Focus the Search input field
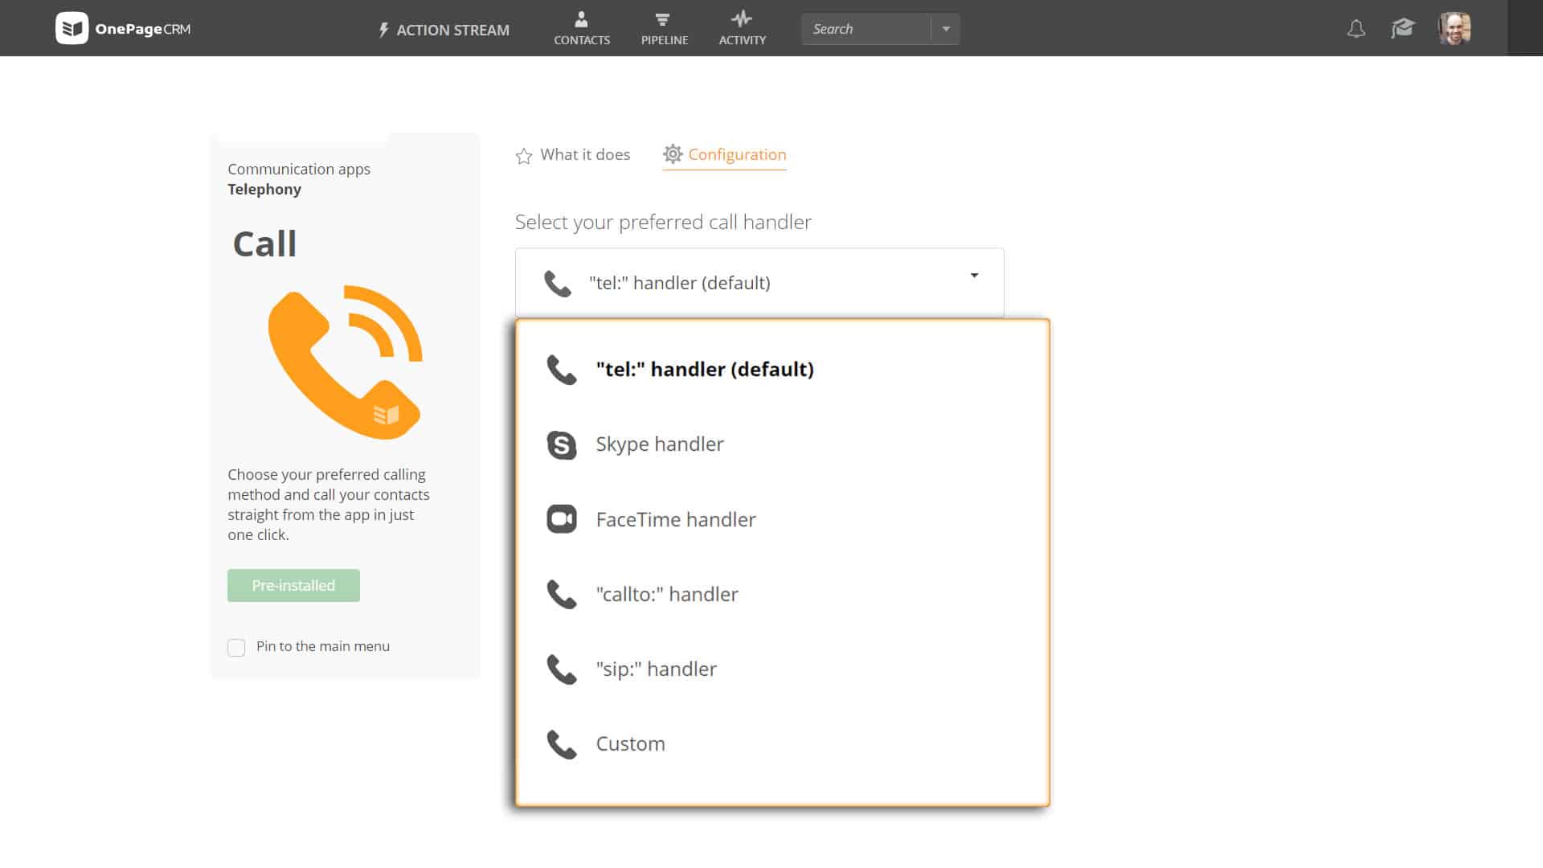This screenshot has height=868, width=1543. click(x=866, y=29)
